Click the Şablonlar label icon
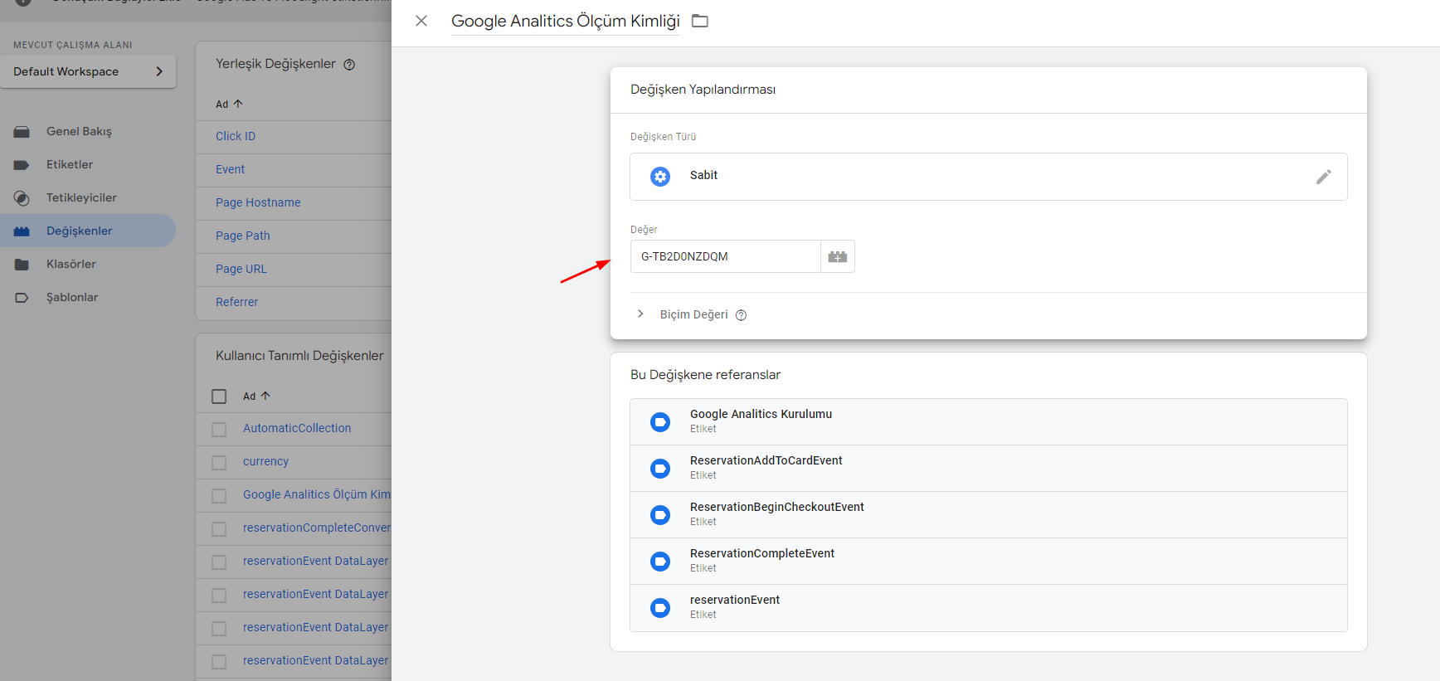 [x=22, y=298]
